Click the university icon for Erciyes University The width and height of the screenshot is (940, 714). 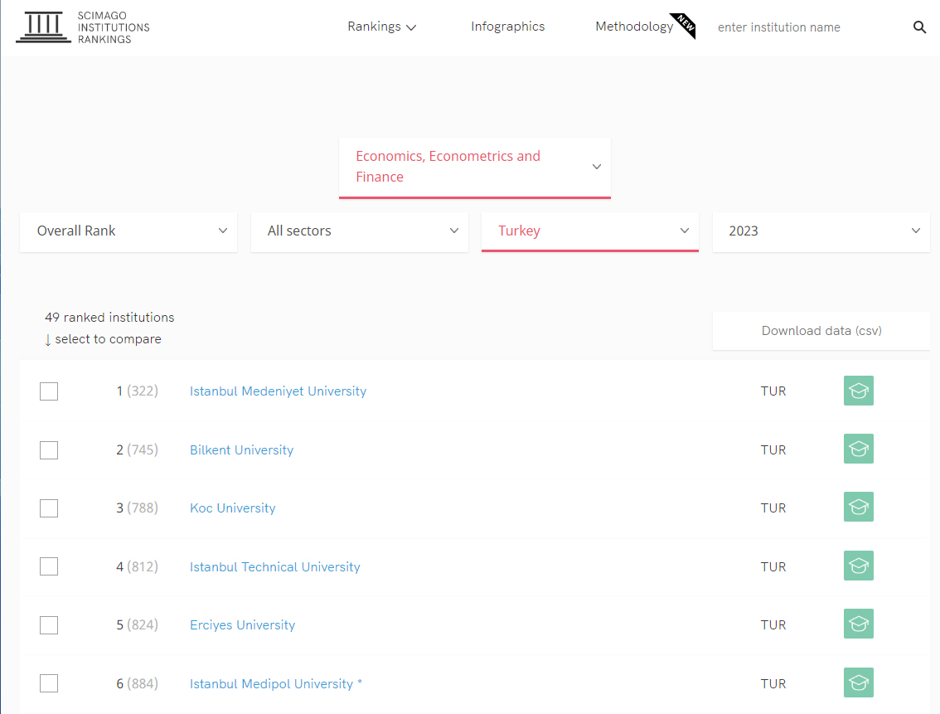click(858, 624)
